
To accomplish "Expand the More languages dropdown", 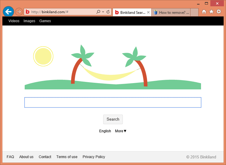I will pos(121,131).
